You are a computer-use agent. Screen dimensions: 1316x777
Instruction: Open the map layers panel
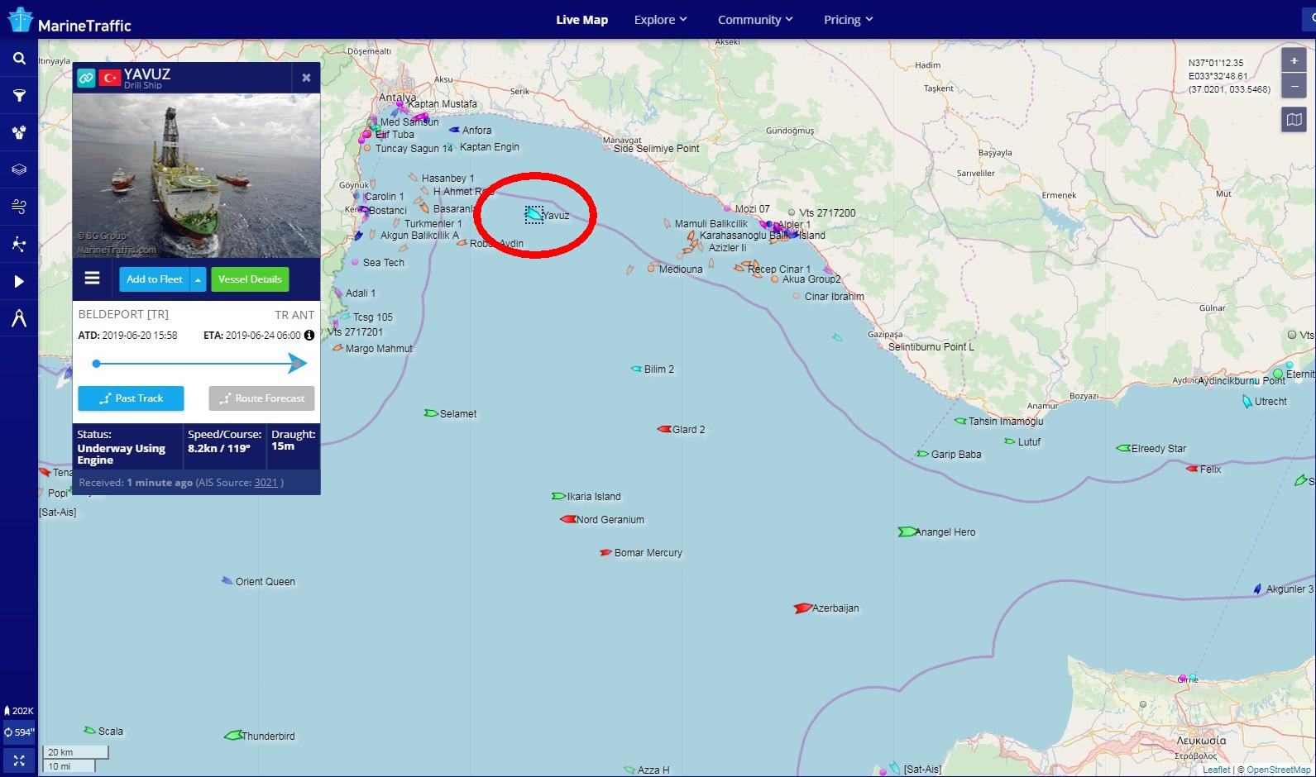click(x=19, y=169)
